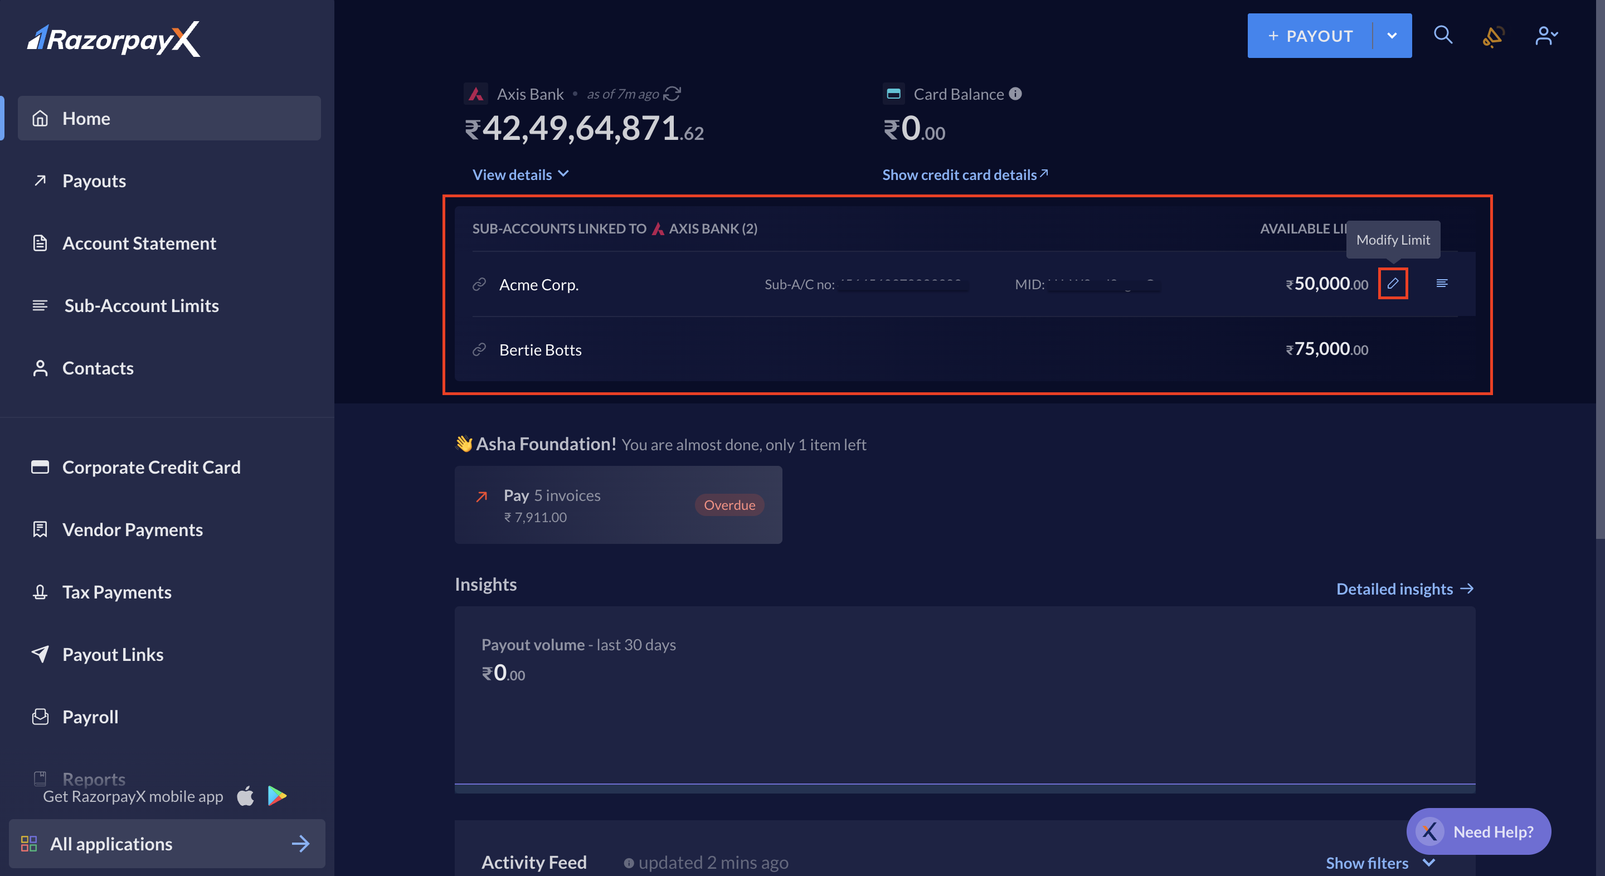Click the Acme Corp. link icon
The width and height of the screenshot is (1605, 876).
tap(479, 284)
